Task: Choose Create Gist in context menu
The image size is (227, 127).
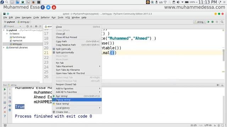Action: click(x=77, y=112)
